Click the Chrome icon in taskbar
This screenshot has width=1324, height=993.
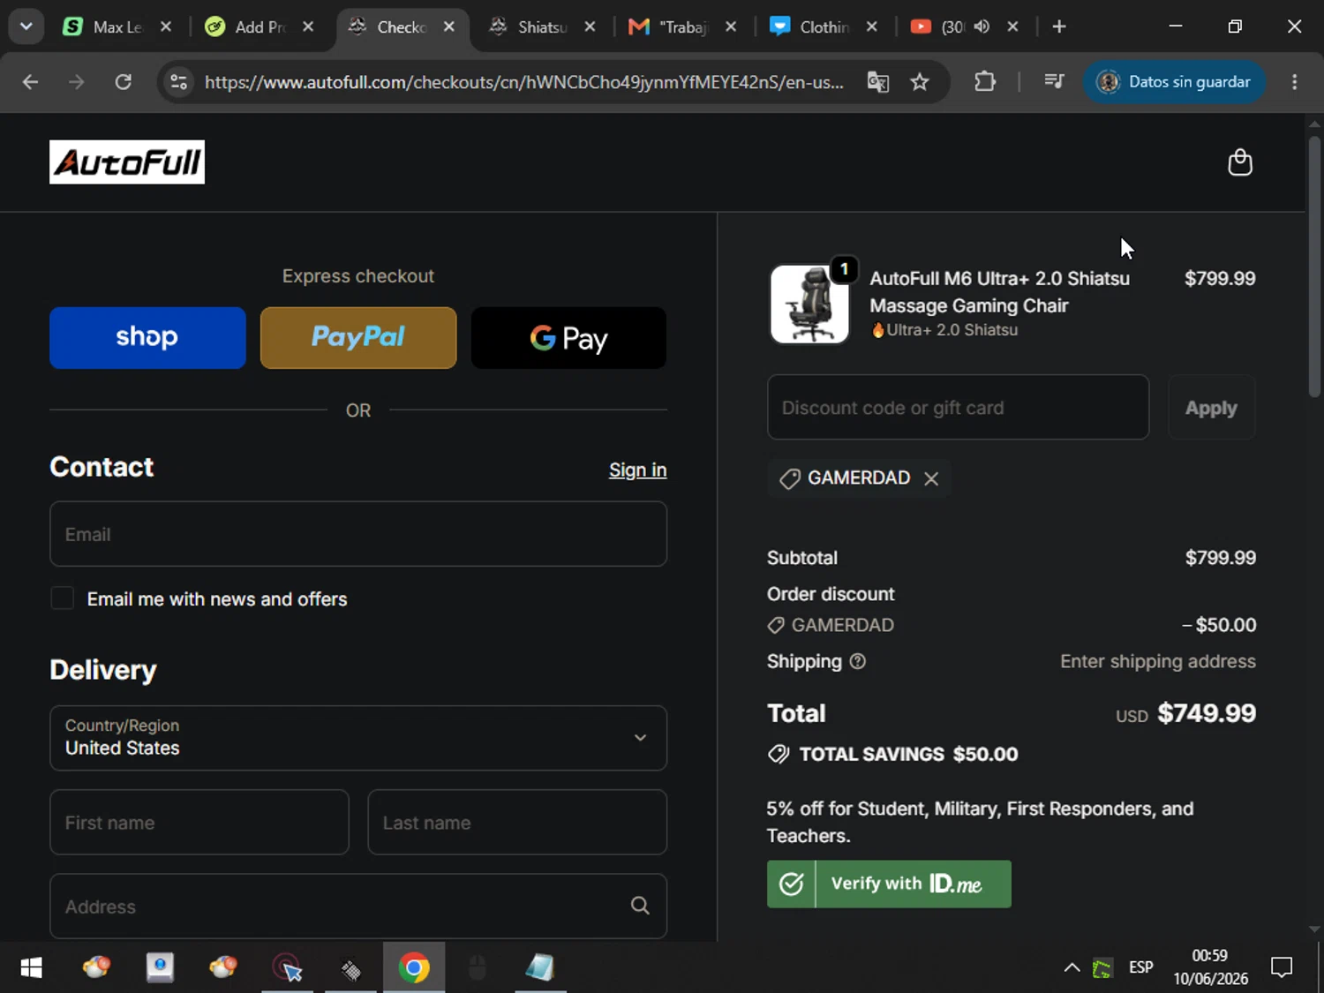click(414, 967)
